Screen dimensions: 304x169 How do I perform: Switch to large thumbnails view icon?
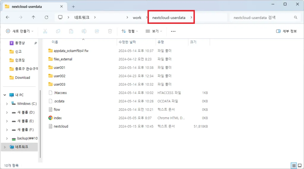click(300, 166)
